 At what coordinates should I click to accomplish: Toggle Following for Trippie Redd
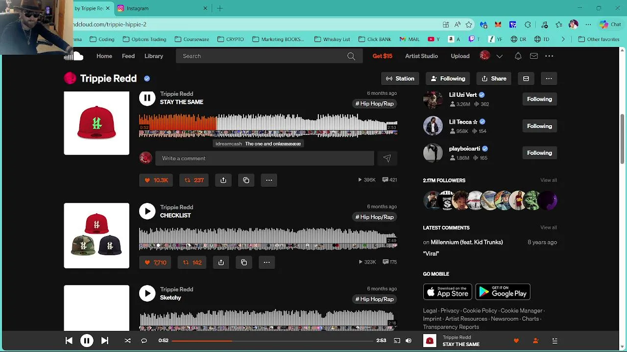(448, 79)
